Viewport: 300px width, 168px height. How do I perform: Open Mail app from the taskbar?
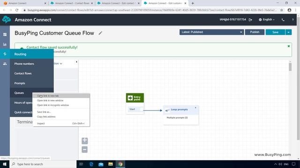(x=101, y=164)
